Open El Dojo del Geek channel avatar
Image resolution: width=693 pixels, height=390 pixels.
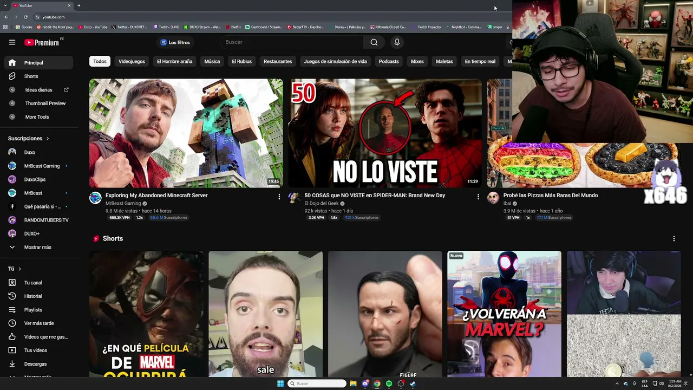(x=294, y=198)
